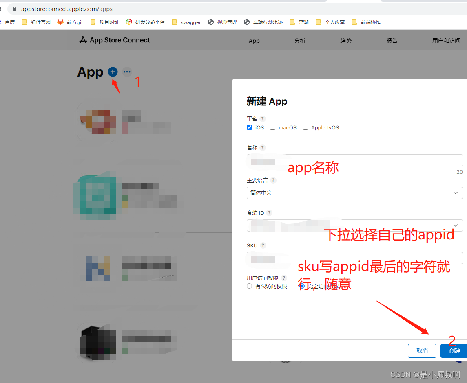The width and height of the screenshot is (467, 383).
Task: Open the 视频管理 bookmark
Action: click(222, 22)
